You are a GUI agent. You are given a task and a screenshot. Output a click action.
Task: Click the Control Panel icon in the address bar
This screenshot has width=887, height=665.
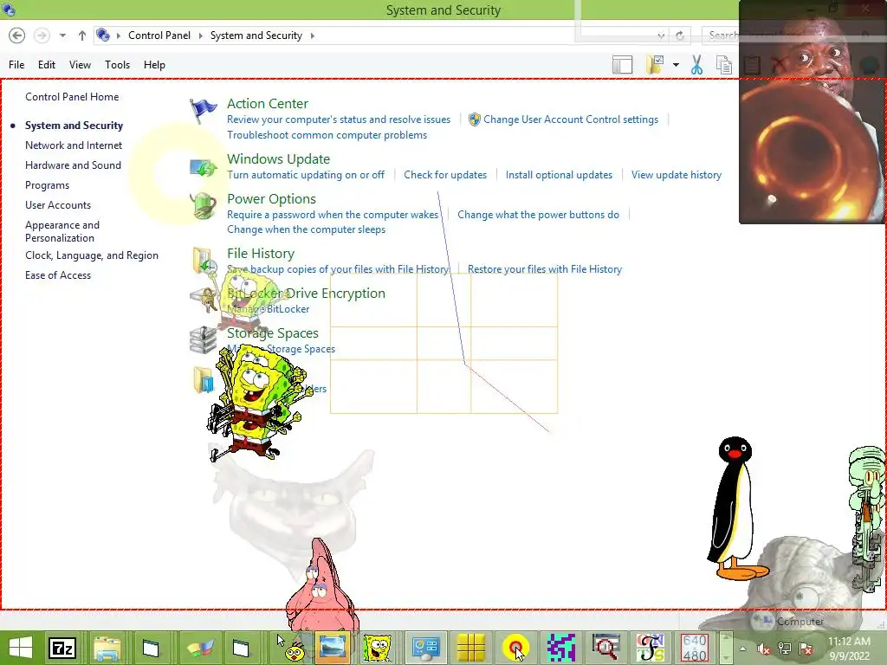[x=103, y=35]
